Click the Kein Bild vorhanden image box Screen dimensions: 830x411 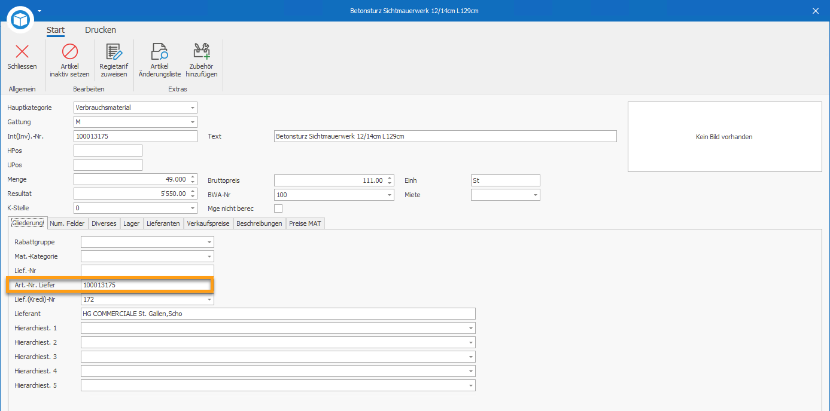pos(725,137)
